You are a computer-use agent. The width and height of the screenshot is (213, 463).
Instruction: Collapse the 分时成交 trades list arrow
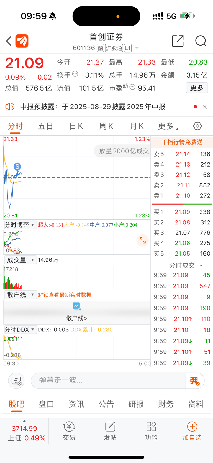[x=201, y=266]
